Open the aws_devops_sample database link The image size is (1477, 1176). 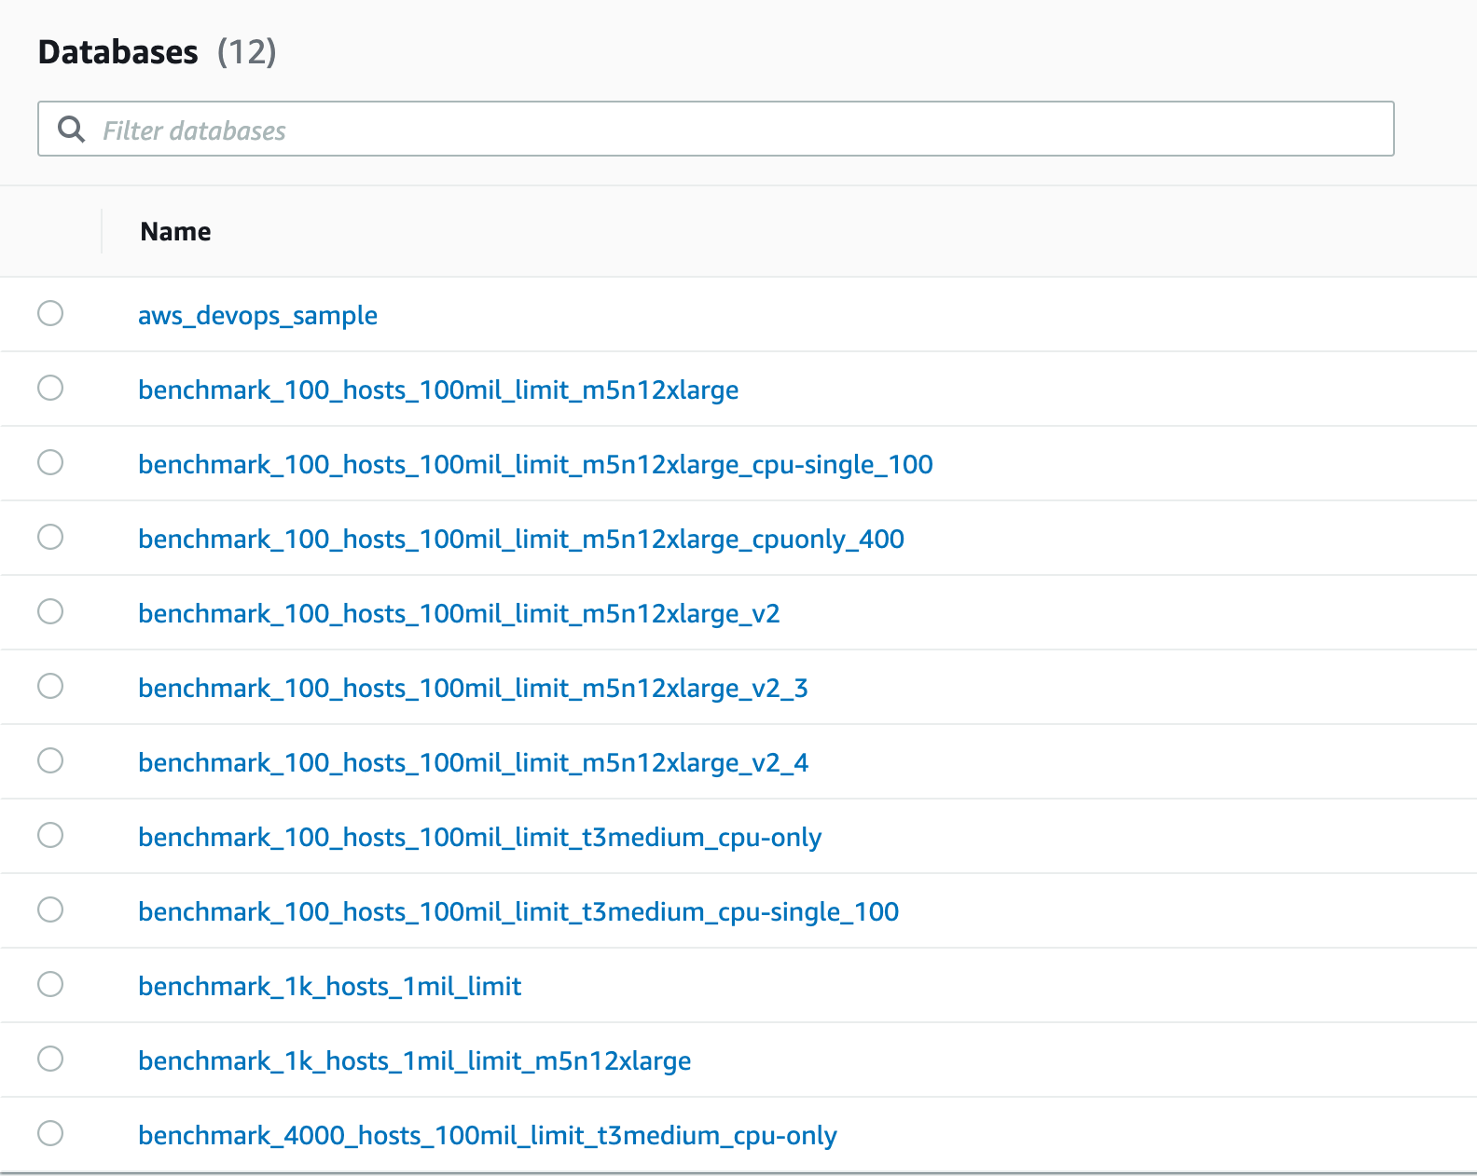point(257,315)
